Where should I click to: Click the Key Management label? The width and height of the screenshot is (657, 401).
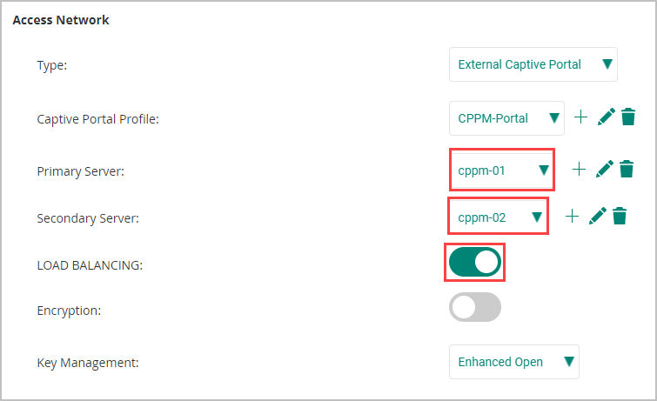tap(88, 363)
